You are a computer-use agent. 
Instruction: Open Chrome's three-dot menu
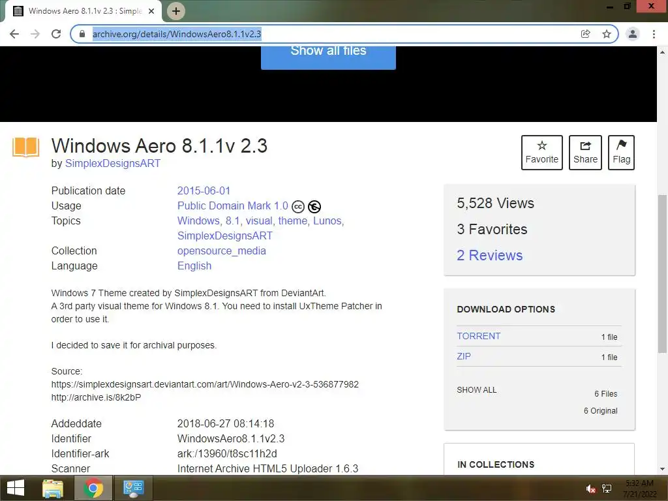coord(654,34)
